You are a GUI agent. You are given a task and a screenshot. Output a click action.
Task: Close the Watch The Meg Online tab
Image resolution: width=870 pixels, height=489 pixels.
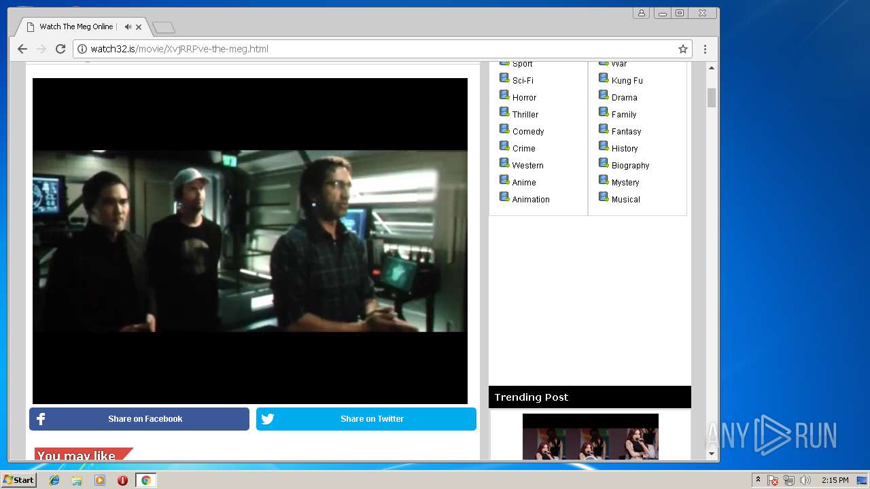pyautogui.click(x=139, y=27)
